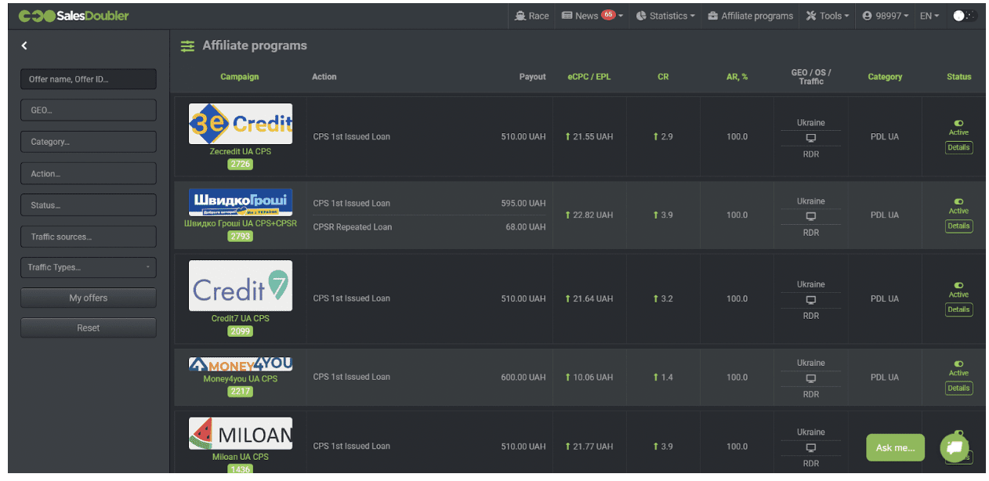Click the 2217 offer ID badge
Image resolution: width=989 pixels, height=481 pixels.
click(241, 392)
